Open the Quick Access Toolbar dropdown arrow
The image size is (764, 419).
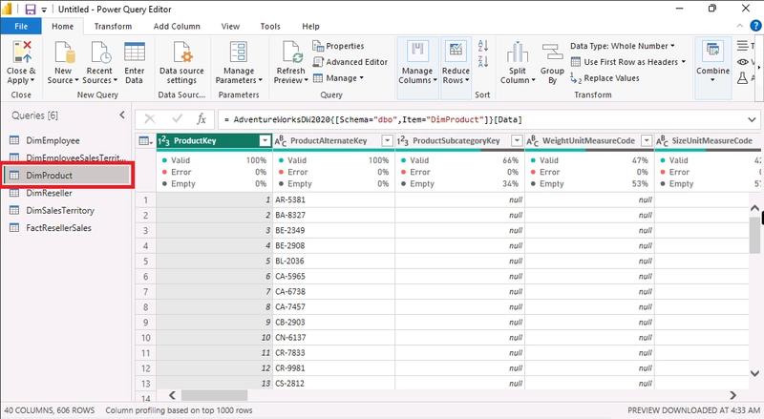(44, 10)
